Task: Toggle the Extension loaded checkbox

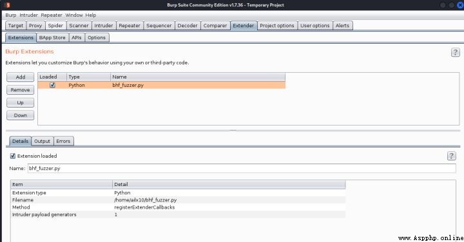Action: click(x=13, y=156)
